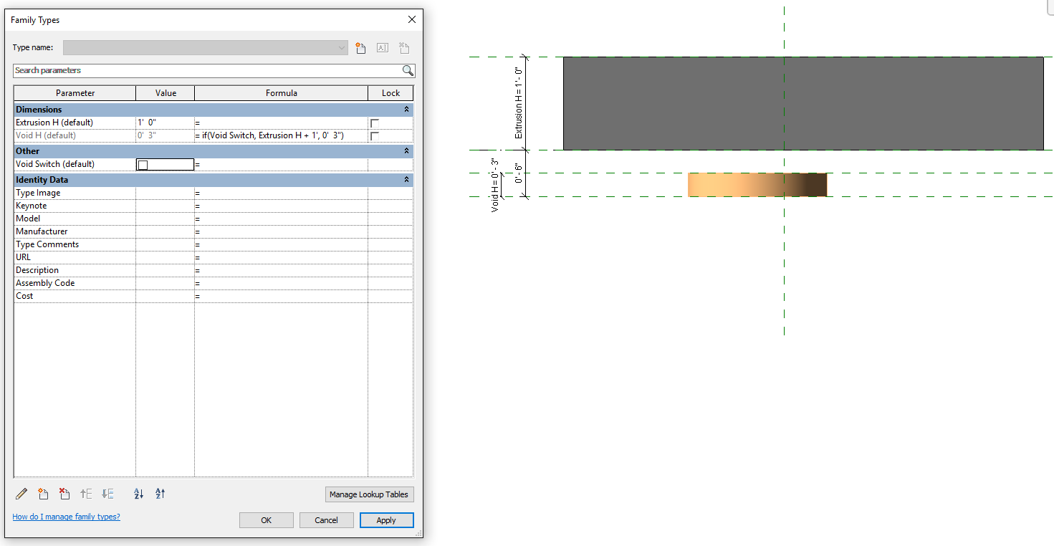1054x546 pixels.
Task: Add a new parameter via New Parameter icon
Action: coord(43,494)
